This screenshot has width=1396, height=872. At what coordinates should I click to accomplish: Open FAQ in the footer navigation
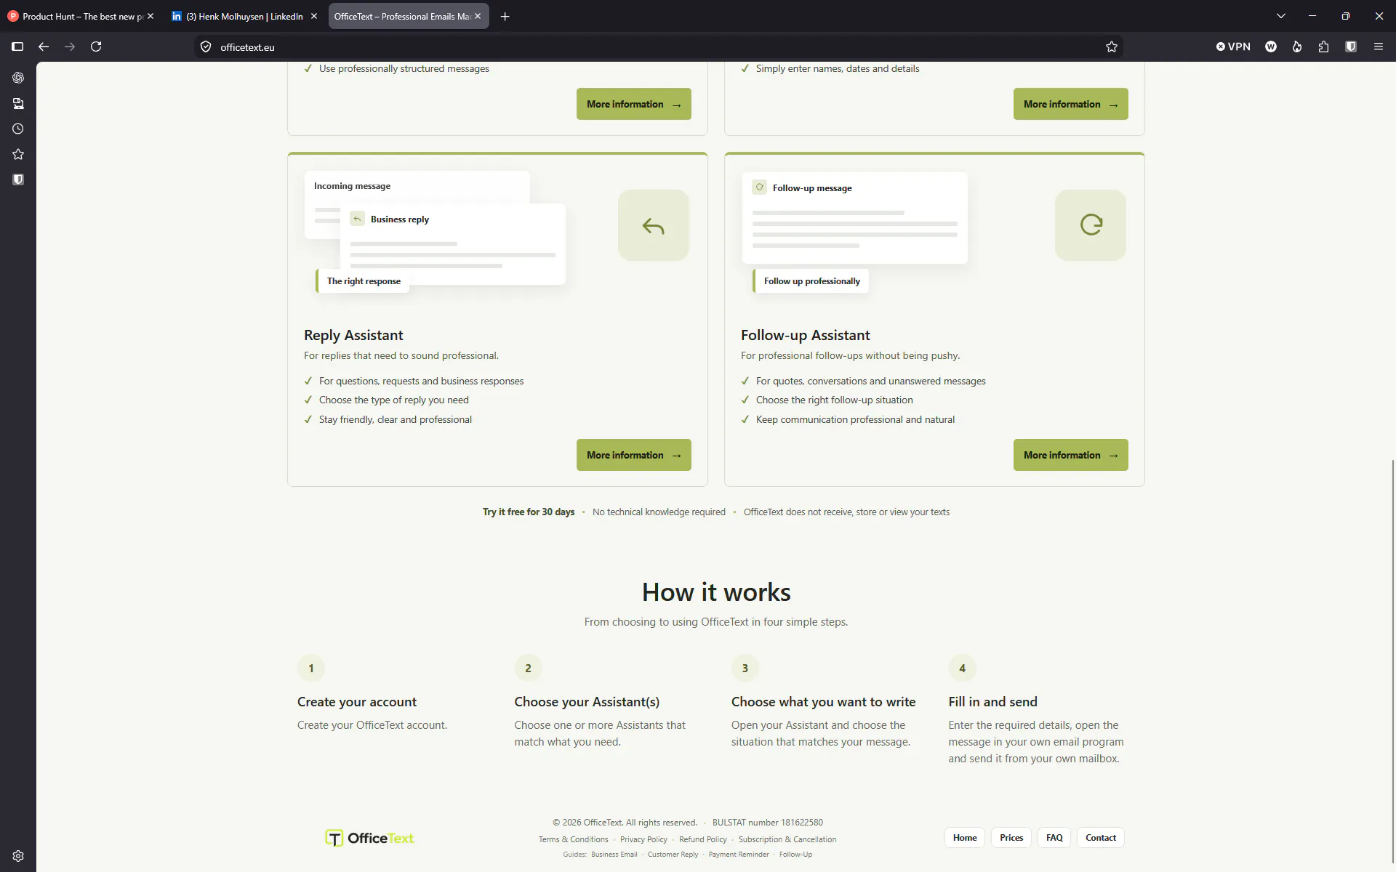pyautogui.click(x=1054, y=838)
